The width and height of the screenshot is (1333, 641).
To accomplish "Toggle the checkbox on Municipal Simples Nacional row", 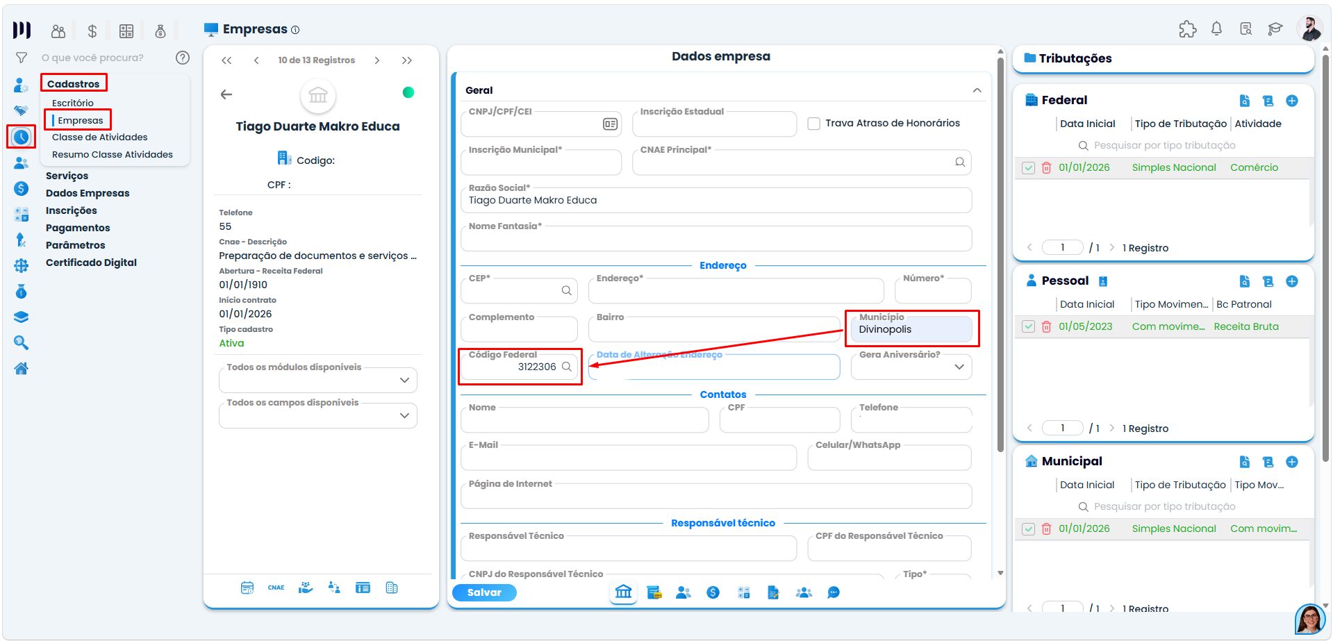I will [x=1029, y=529].
